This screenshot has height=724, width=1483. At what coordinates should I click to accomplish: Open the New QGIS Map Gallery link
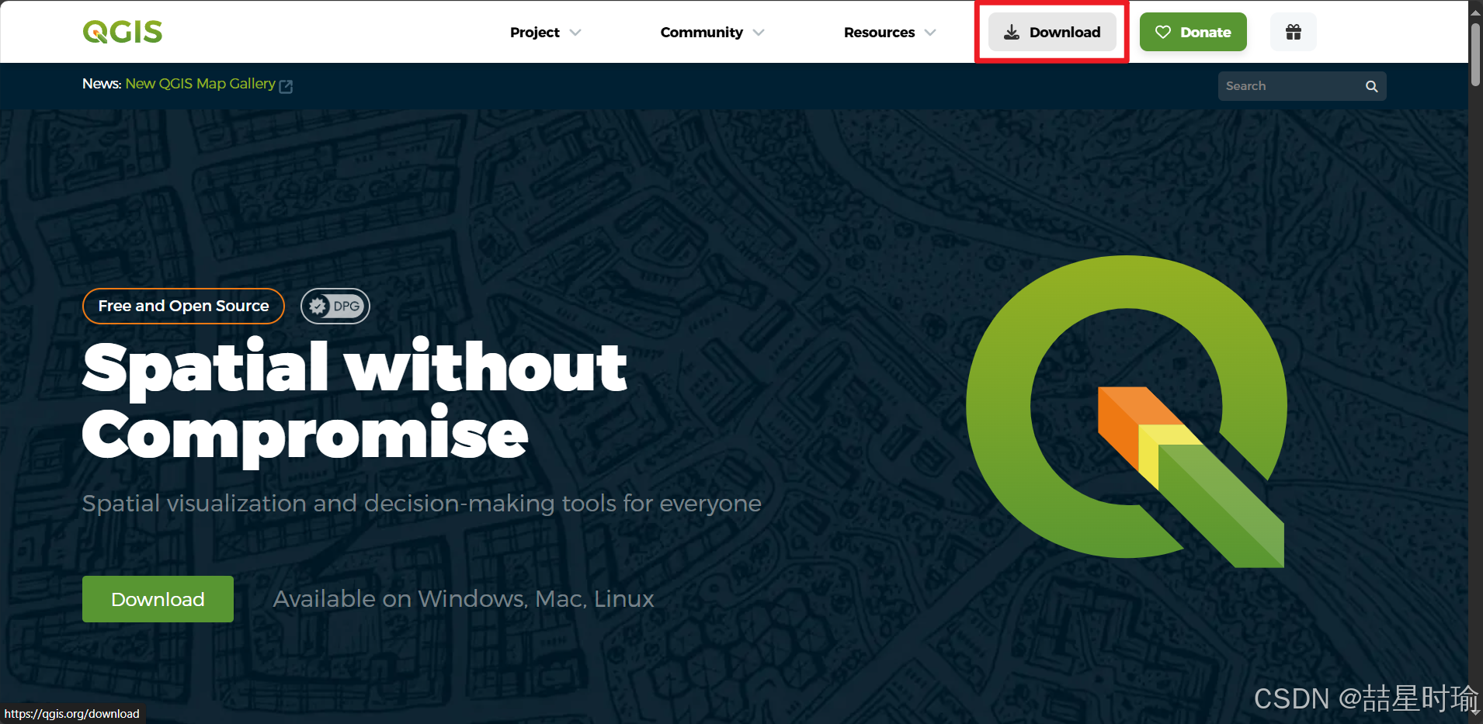point(200,84)
